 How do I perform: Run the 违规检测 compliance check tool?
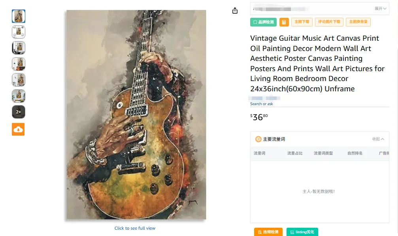click(268, 232)
